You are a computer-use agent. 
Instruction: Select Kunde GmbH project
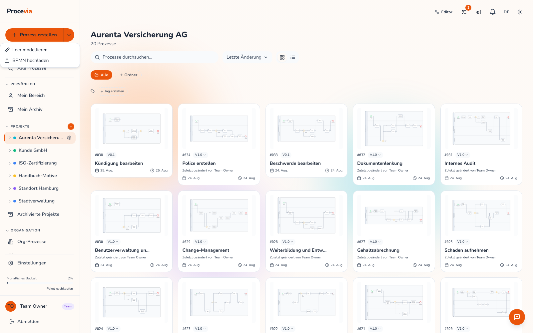coord(33,151)
